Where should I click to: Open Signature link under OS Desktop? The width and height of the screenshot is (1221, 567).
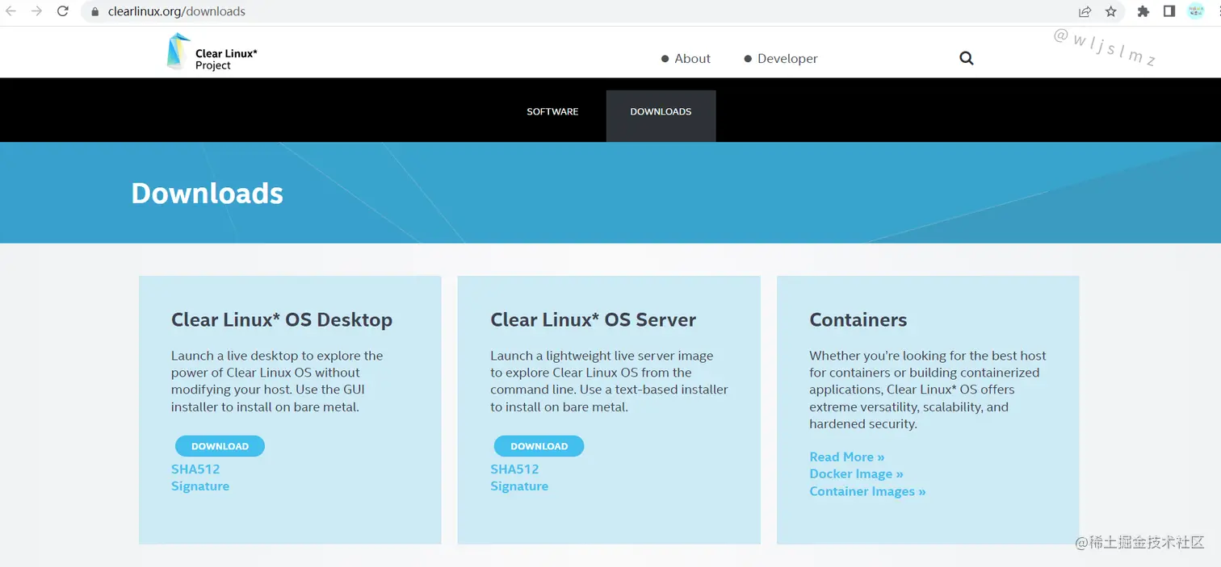point(200,486)
